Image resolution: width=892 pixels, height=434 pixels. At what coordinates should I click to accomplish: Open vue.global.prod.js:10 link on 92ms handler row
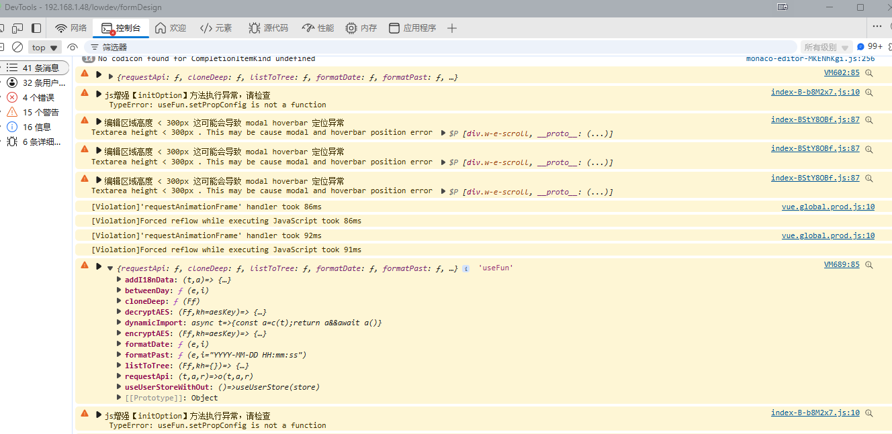(x=828, y=235)
